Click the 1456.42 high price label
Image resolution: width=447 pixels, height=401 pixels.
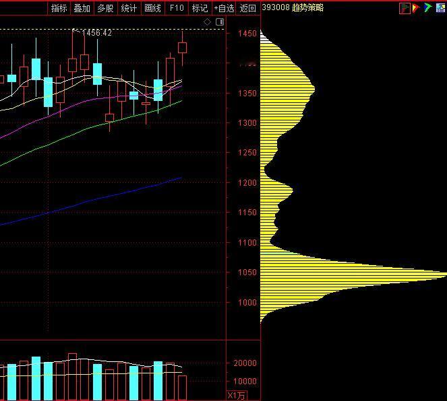(x=96, y=33)
